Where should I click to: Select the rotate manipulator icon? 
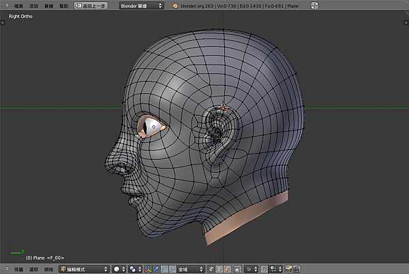pyautogui.click(x=164, y=269)
